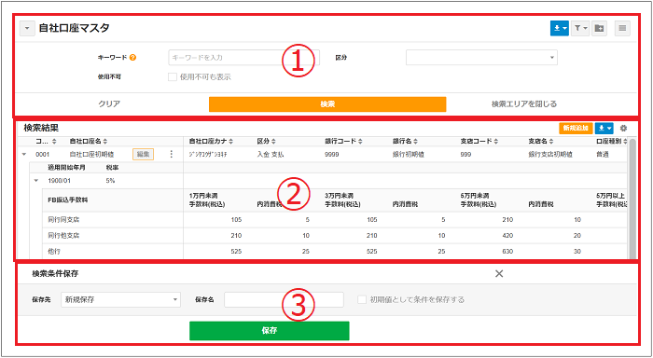Click the ｼﾞｼｬｺｳｻﾞｼｮｷﾁ kana name cell
The image size is (653, 358).
[207, 155]
